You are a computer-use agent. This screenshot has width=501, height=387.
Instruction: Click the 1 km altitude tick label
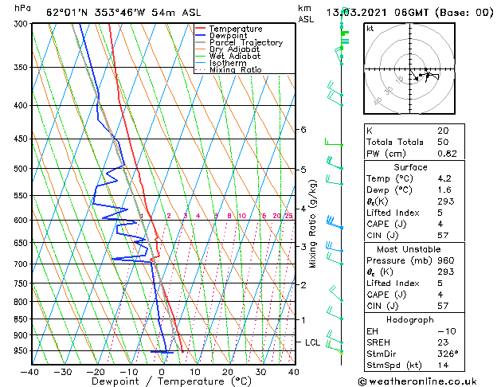(303, 319)
